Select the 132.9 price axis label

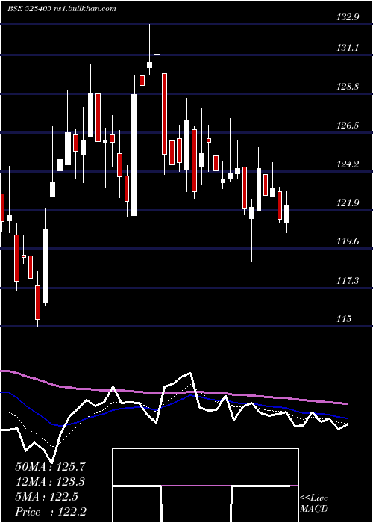point(348,18)
